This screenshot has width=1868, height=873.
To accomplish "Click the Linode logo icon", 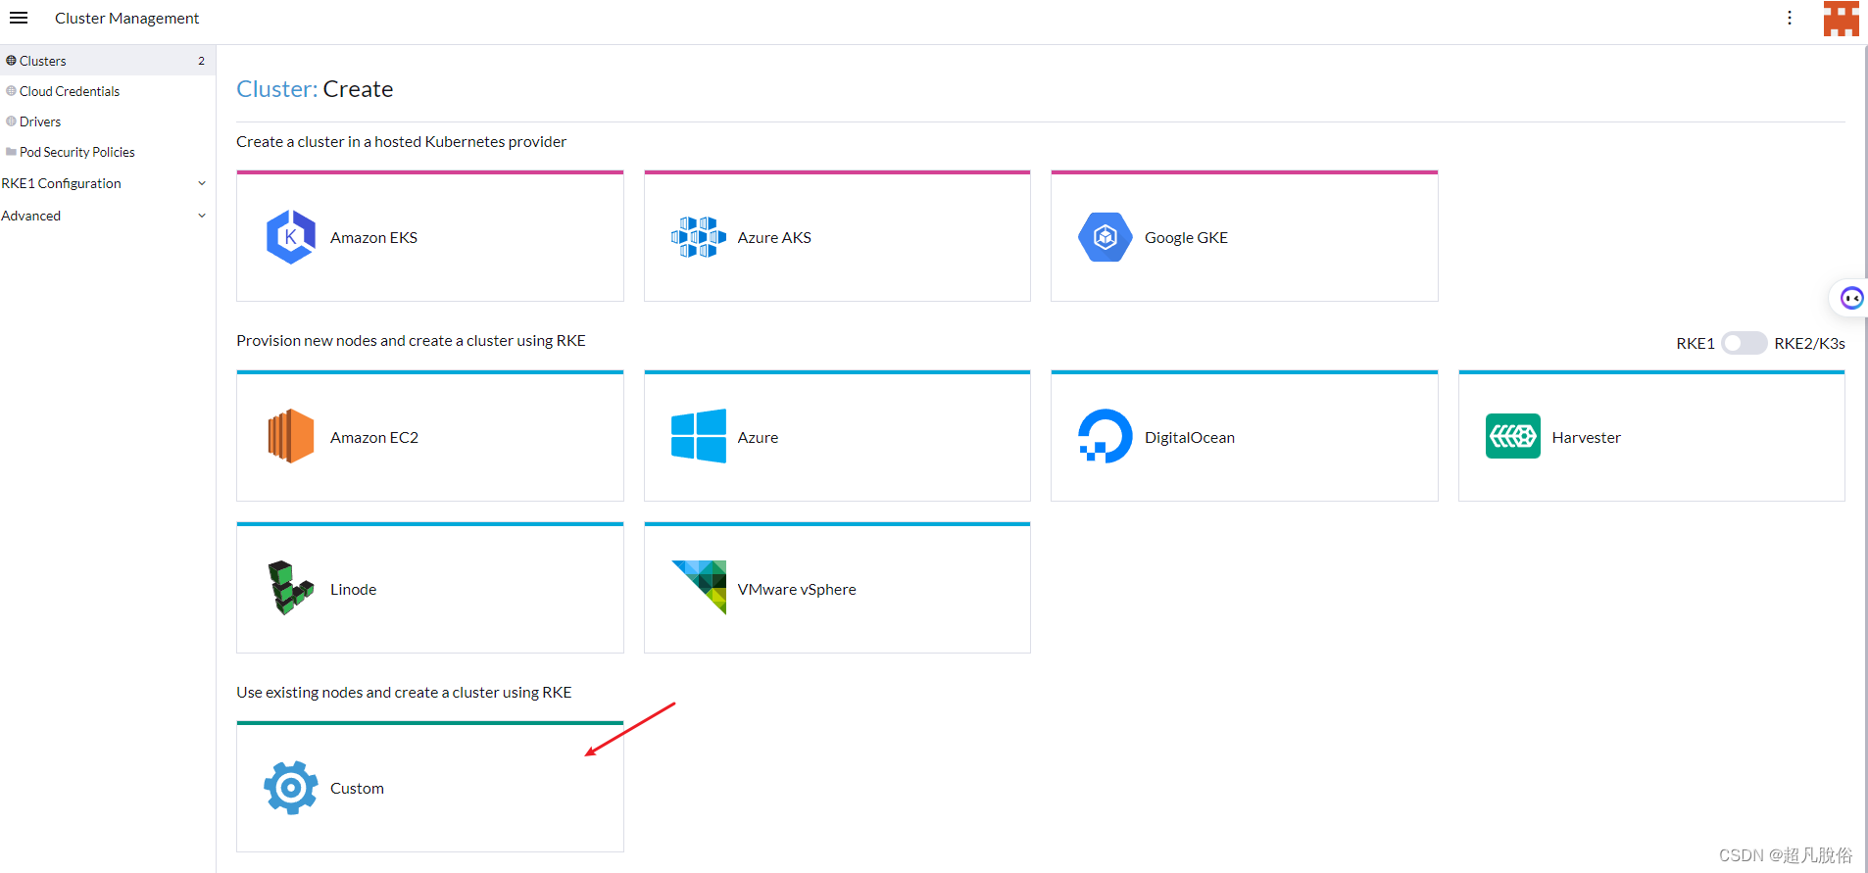I will pyautogui.click(x=290, y=588).
